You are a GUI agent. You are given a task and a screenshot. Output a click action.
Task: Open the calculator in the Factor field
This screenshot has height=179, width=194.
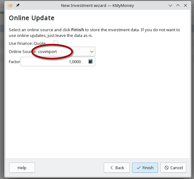click(91, 62)
